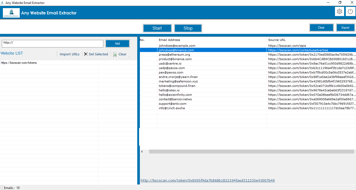Viewport: 356px width, 190px height.
Task: Export the extracted emails
Action: 345,28
